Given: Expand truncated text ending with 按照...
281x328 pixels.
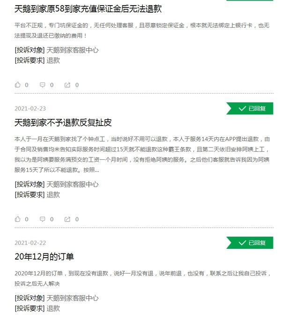Looking at the screenshot, I should coord(91,170).
